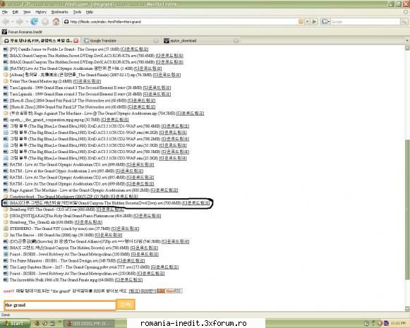Close the ajutor_download tab
Screen dimensions: 410x328
coord(236,40)
